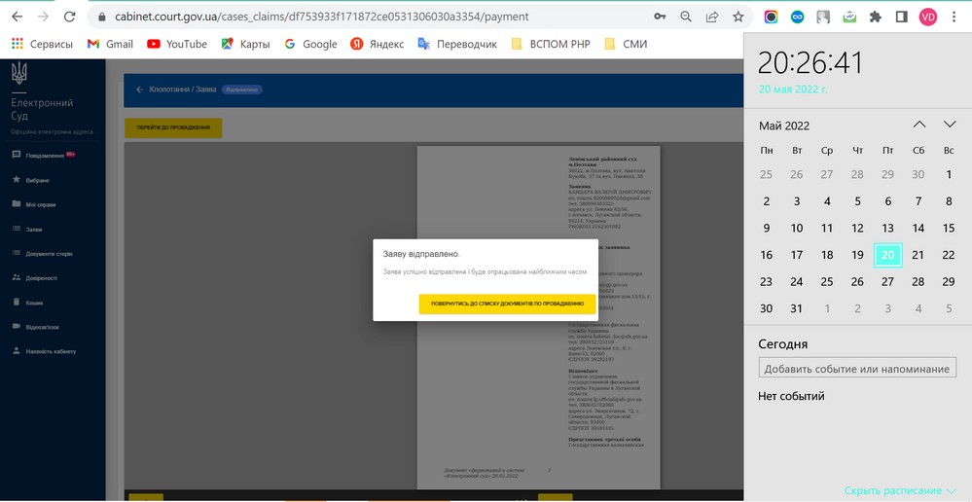Click the share page icon

tap(712, 17)
